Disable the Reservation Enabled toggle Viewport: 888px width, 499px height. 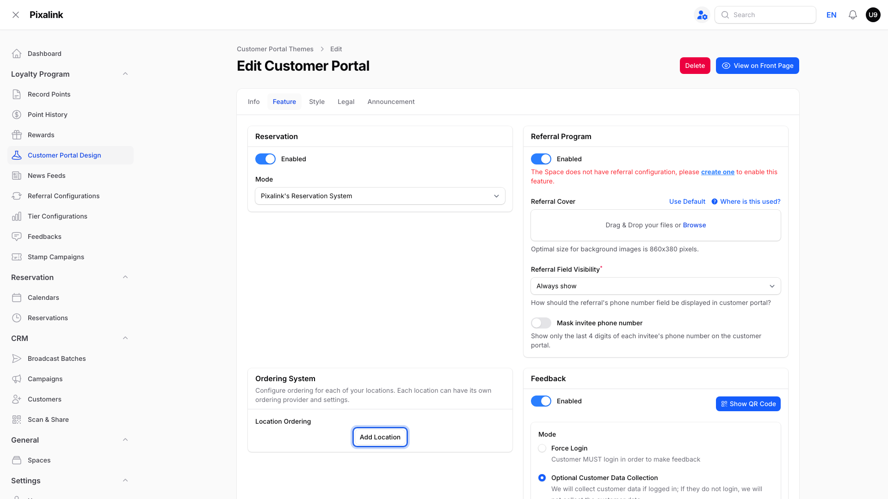[265, 159]
